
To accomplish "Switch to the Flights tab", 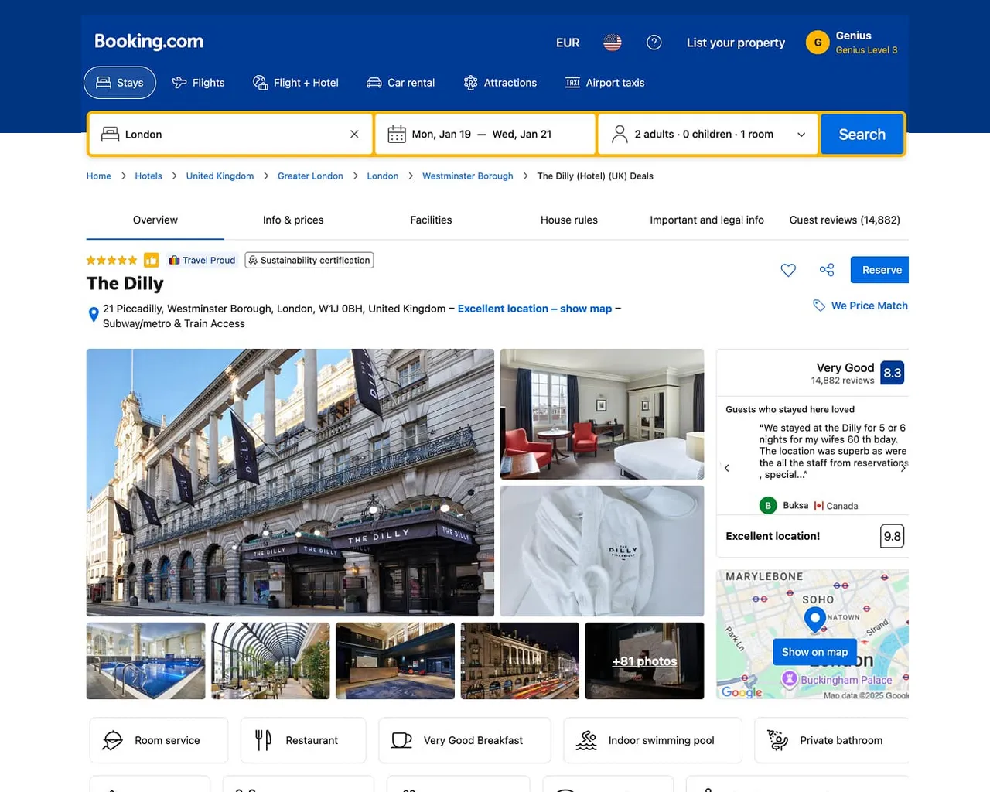I will (x=198, y=83).
